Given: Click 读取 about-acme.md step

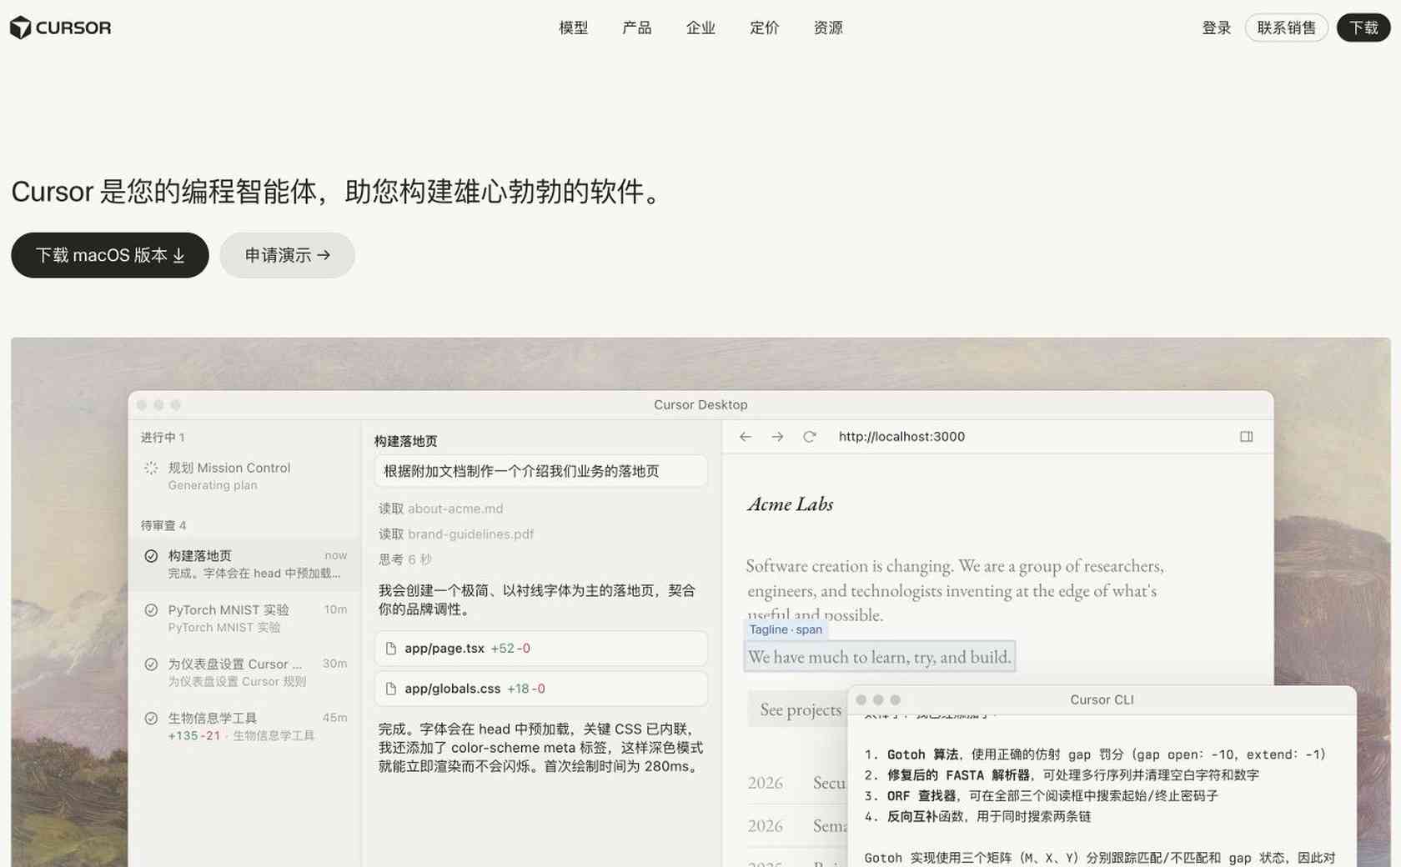Looking at the screenshot, I should tap(440, 509).
